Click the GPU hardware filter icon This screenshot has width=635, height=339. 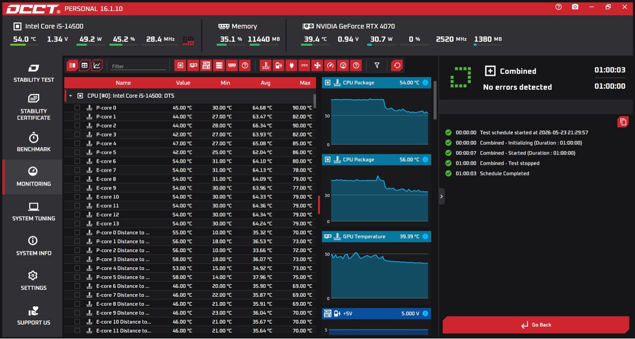click(193, 65)
